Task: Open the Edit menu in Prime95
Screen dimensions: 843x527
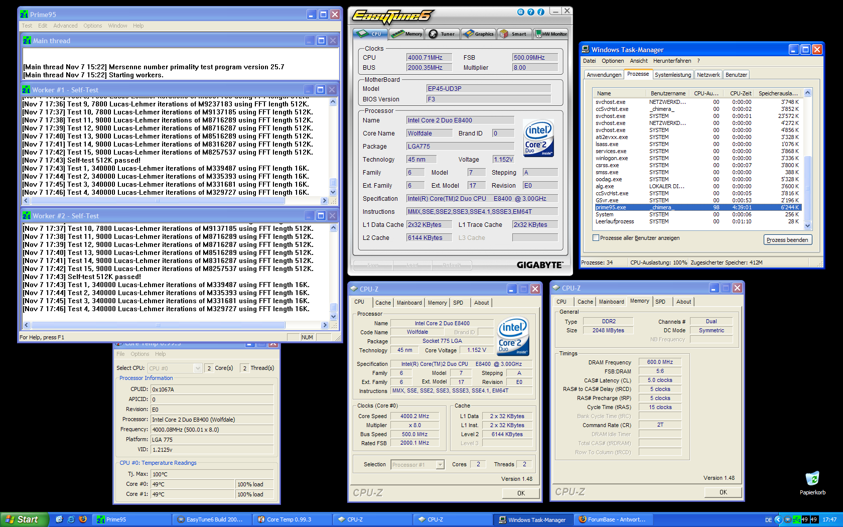Action: tap(43, 26)
